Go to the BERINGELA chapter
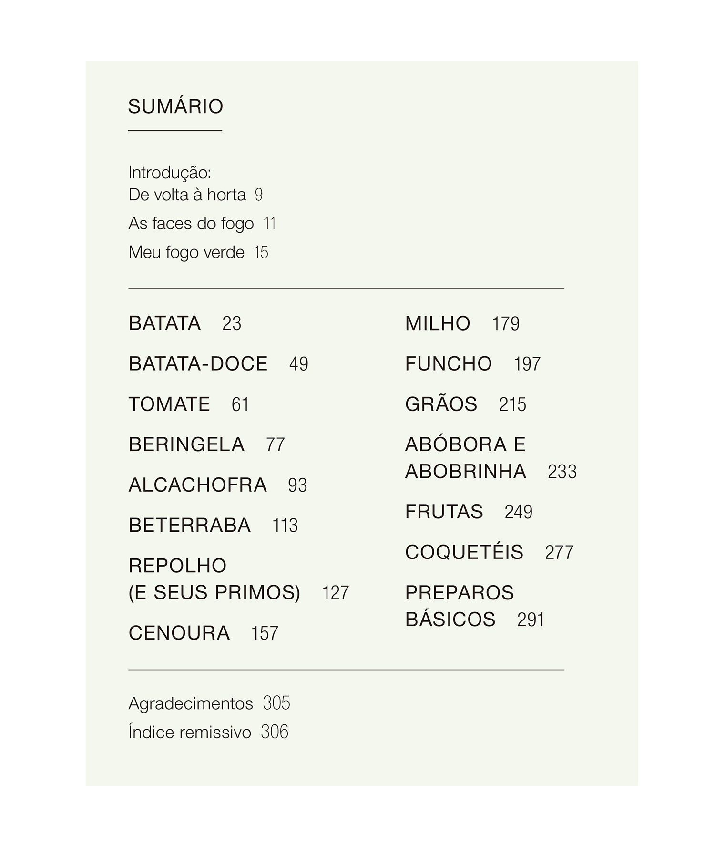Viewport: 715px width, 847px height. click(186, 444)
